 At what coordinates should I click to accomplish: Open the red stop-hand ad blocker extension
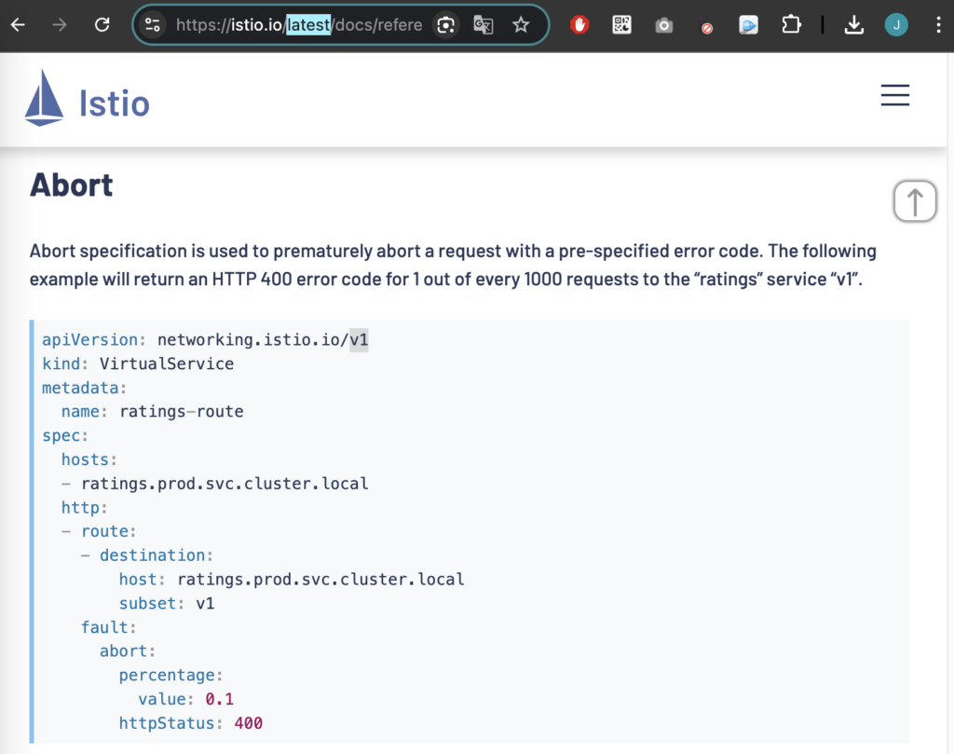[x=579, y=25]
